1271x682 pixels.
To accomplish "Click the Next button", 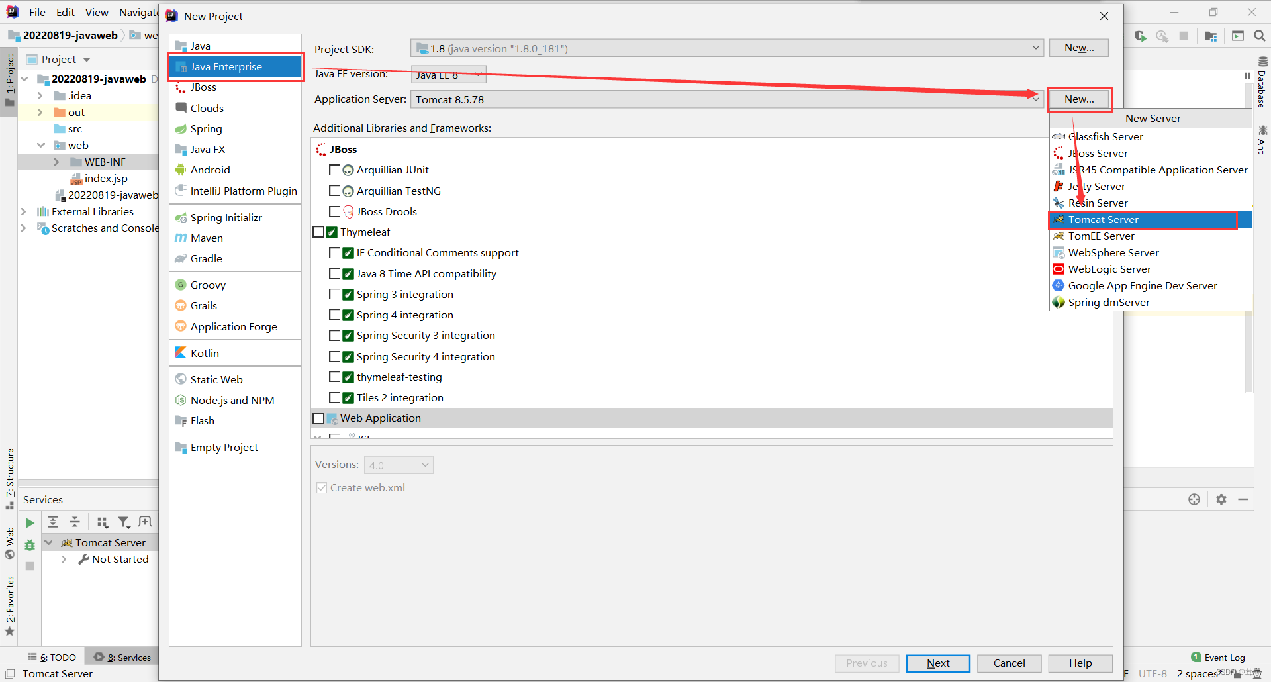I will coord(938,663).
